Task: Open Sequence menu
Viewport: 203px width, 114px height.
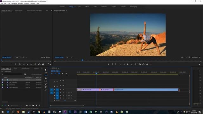Action: pyautogui.click(x=14, y=3)
